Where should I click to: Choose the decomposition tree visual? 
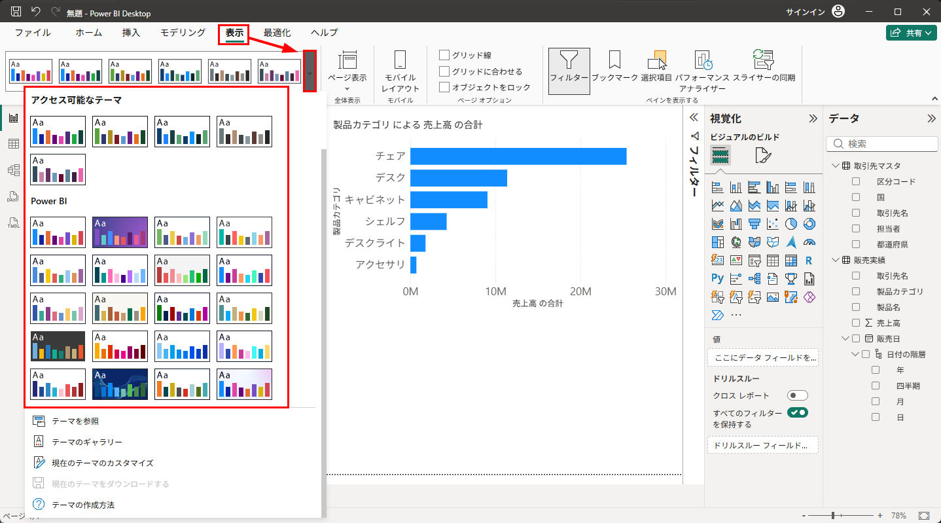click(x=754, y=279)
